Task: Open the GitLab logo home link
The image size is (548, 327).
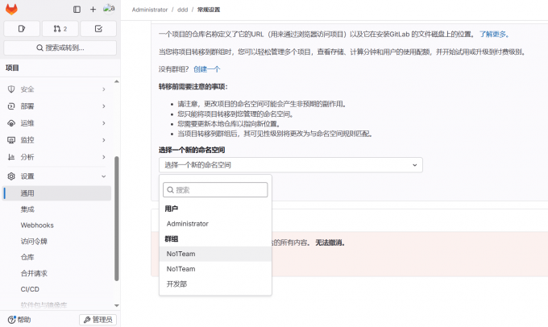Action: (x=11, y=10)
